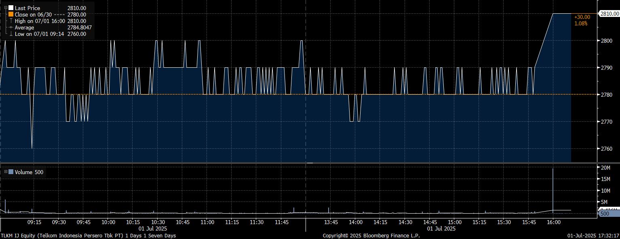
Task: Select the Average line icon in legend
Action: [11, 27]
